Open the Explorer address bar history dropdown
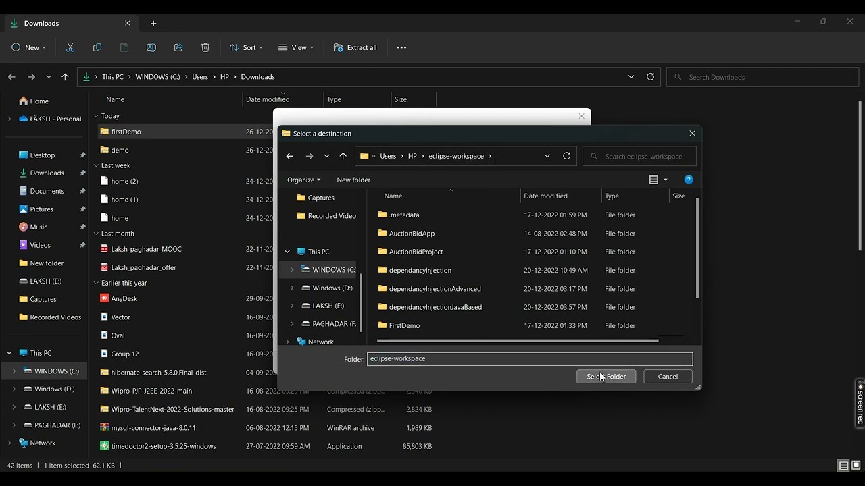865x486 pixels. click(631, 77)
